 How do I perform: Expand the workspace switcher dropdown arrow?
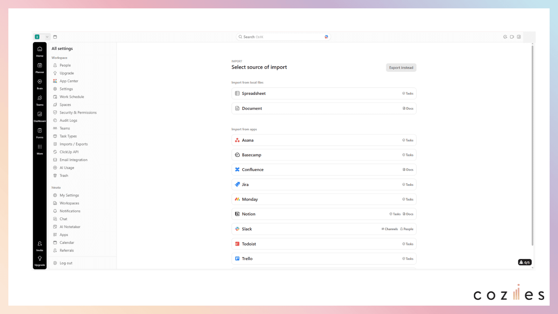[x=47, y=37]
